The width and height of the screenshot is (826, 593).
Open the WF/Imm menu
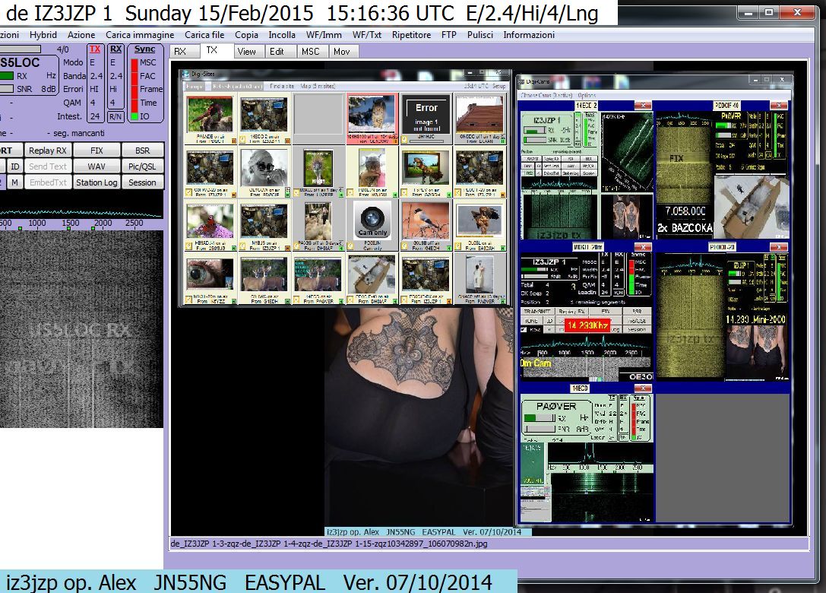(x=324, y=35)
